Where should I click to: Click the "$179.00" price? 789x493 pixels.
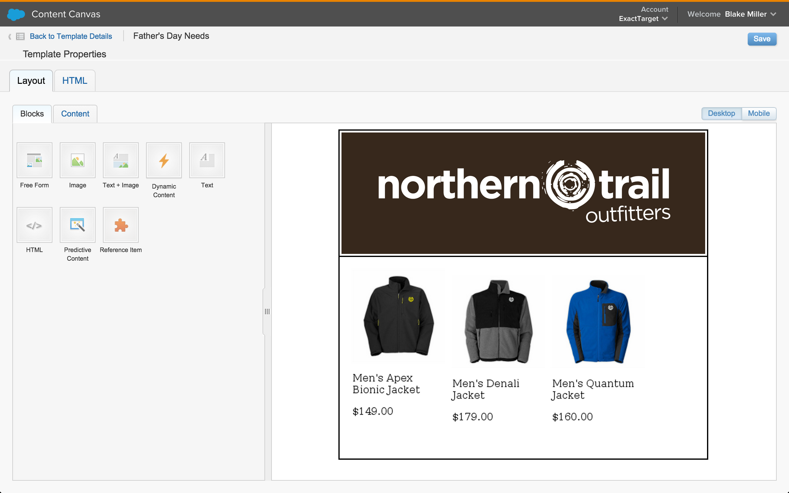pyautogui.click(x=472, y=417)
